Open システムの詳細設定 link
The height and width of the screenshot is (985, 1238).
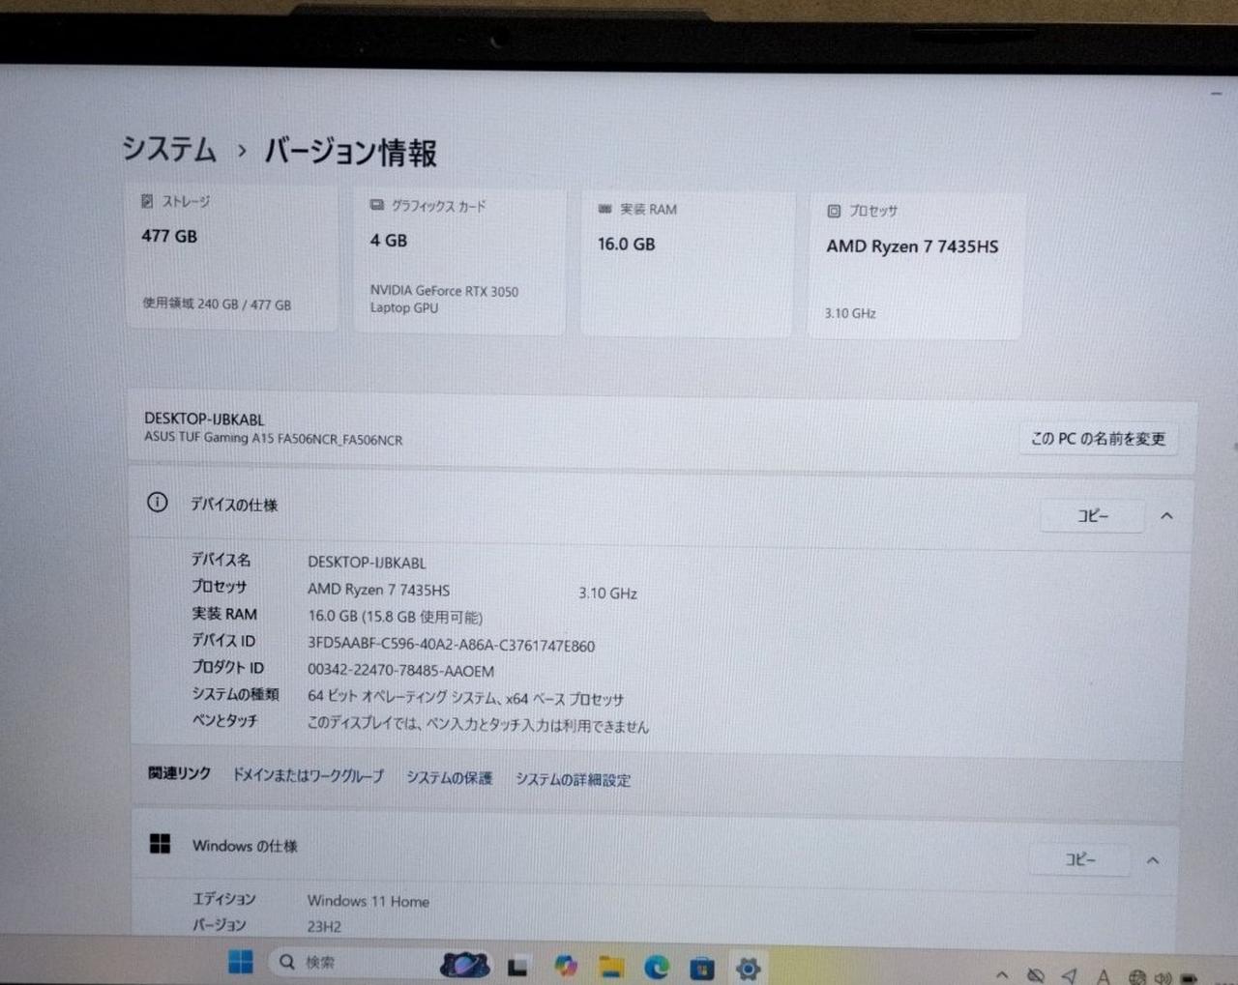pos(573,780)
